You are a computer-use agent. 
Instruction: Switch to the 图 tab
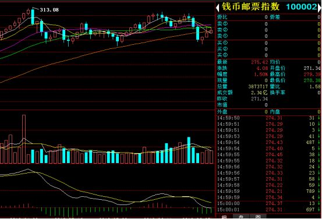click(258, 217)
